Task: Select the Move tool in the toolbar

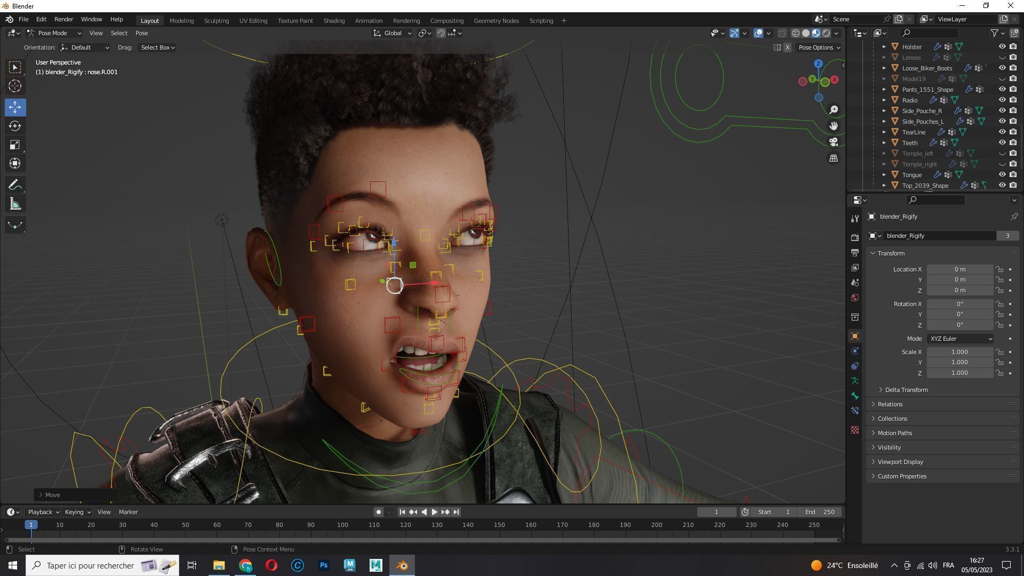Action: click(15, 107)
